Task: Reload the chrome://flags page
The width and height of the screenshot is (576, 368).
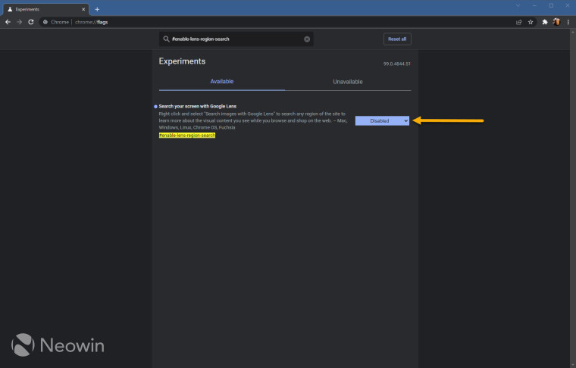Action: [31, 22]
